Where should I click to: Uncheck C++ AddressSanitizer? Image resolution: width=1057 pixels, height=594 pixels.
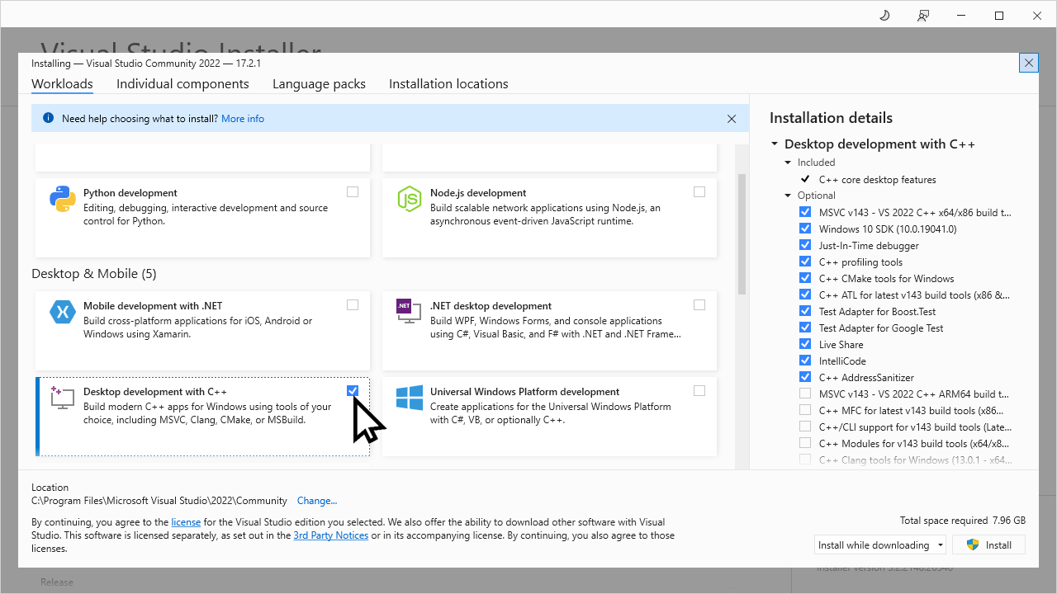[x=805, y=377]
